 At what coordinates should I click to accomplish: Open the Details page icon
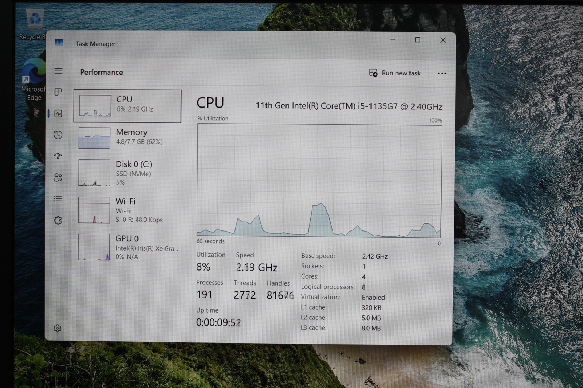[58, 199]
